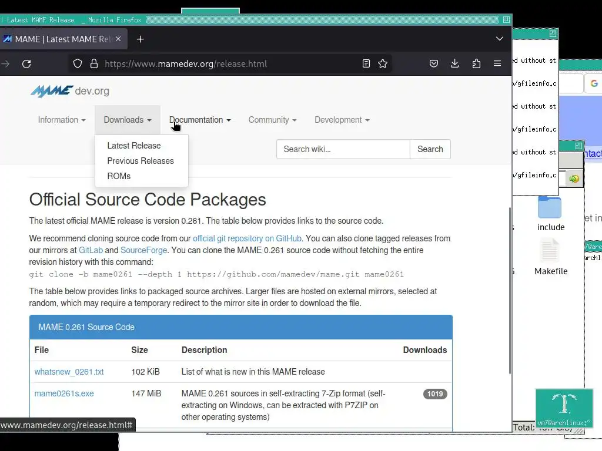602x451 pixels.
Task: Expand the Information menu
Action: click(61, 120)
